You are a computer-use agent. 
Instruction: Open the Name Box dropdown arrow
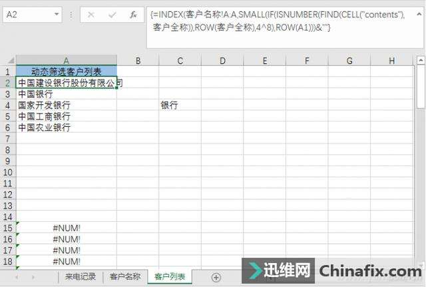pyautogui.click(x=57, y=14)
